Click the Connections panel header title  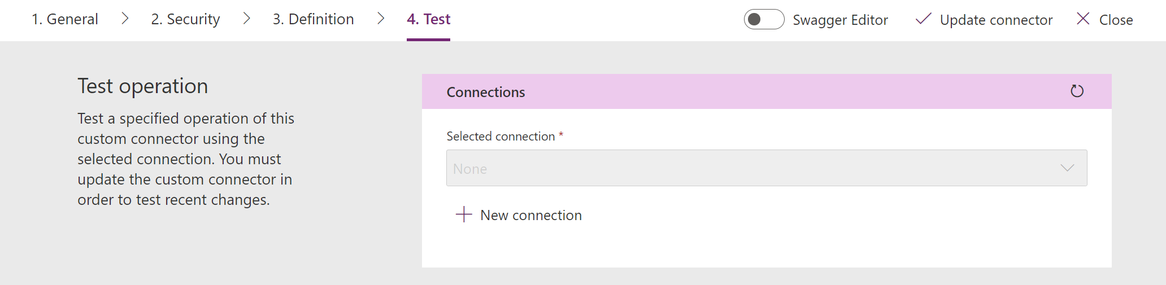tap(486, 92)
